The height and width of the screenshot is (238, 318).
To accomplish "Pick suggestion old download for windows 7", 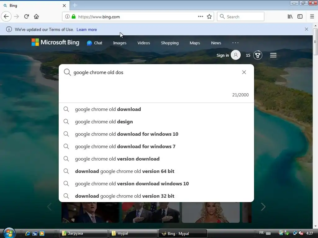I will 156,146.
